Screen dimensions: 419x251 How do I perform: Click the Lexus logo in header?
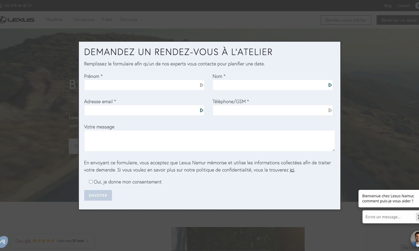17,20
